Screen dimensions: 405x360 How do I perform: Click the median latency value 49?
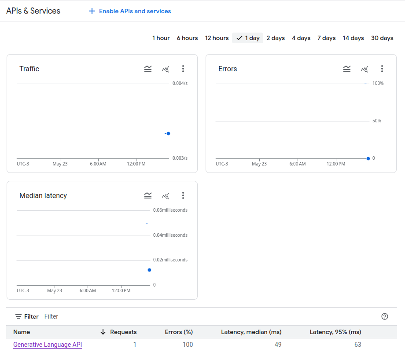click(x=278, y=345)
